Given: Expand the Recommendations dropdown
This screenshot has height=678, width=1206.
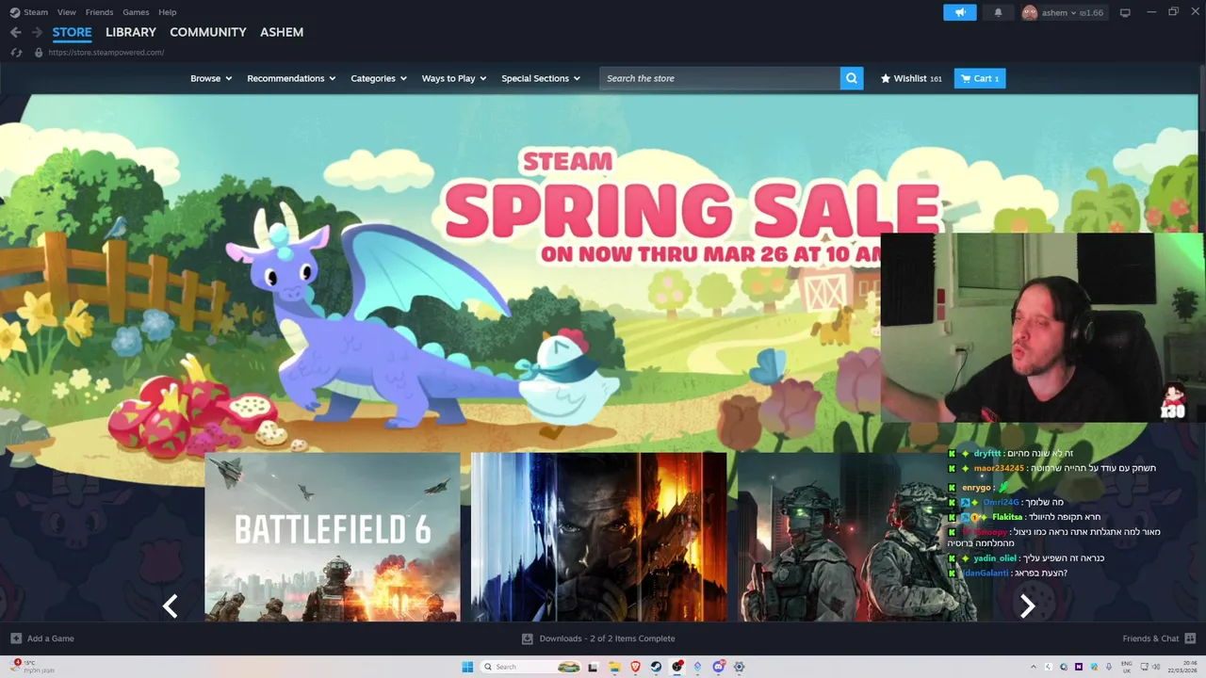Looking at the screenshot, I should (x=291, y=78).
